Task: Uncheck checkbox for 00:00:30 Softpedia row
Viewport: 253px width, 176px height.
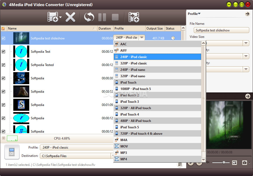Action: (x=3, y=78)
